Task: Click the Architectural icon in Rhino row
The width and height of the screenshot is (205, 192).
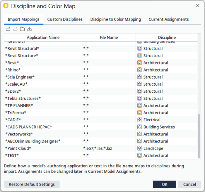Action: click(x=139, y=70)
